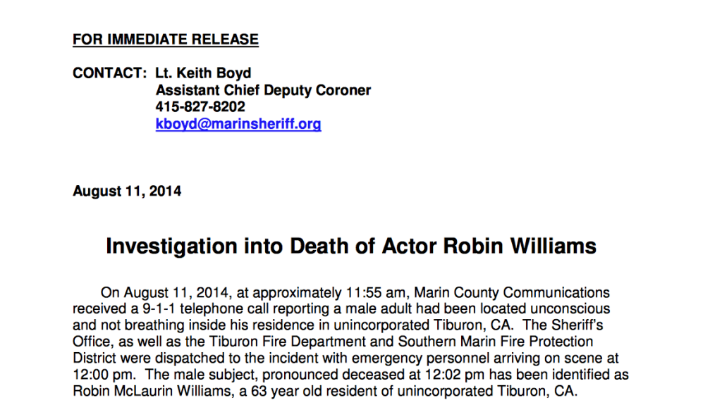Click the bold "CONTACT:" label
The image size is (722, 412).
109,73
